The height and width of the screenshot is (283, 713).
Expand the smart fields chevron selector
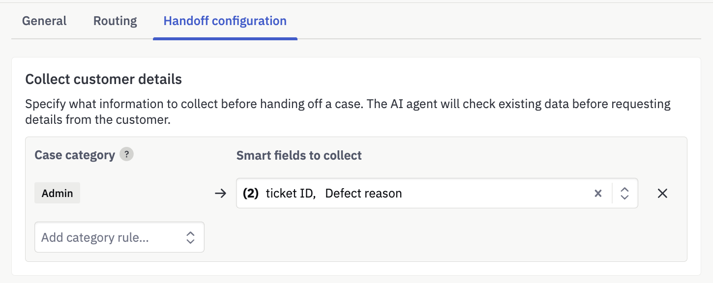coord(624,194)
